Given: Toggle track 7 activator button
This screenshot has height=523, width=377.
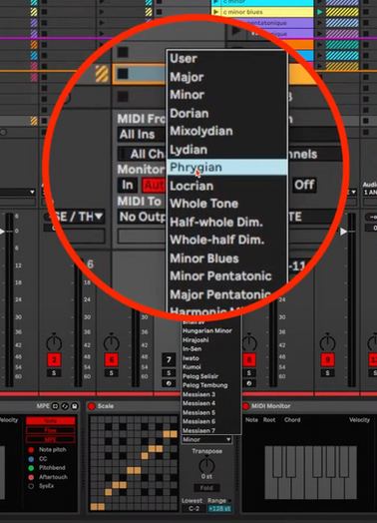Looking at the screenshot, I should (x=169, y=360).
